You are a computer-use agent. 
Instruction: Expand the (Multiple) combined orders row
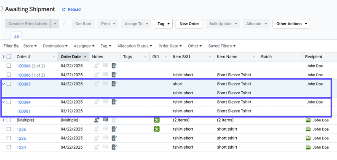click(3, 120)
